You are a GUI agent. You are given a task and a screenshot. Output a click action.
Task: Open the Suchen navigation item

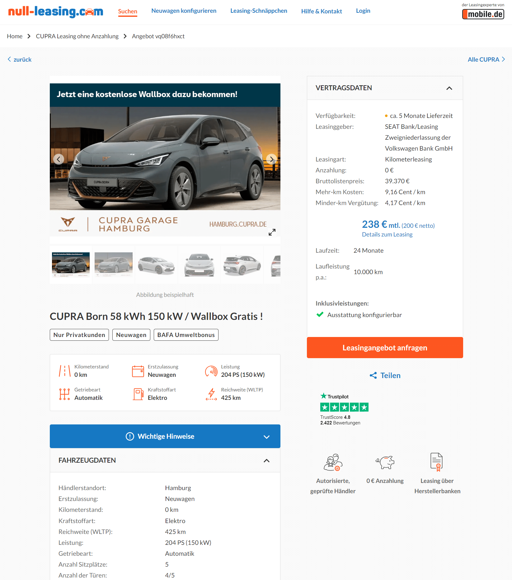tap(128, 12)
